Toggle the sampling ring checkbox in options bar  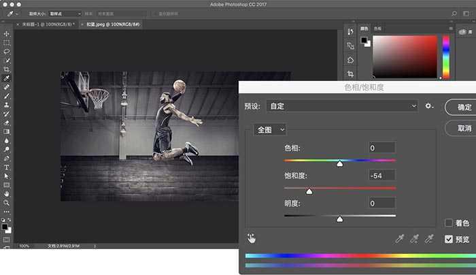point(154,13)
